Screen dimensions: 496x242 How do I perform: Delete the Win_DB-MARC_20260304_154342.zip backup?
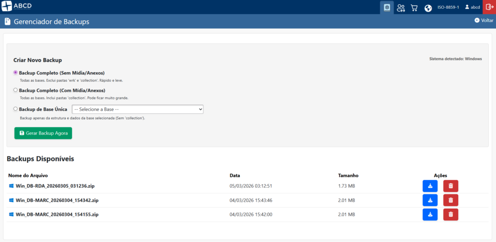(x=450, y=200)
